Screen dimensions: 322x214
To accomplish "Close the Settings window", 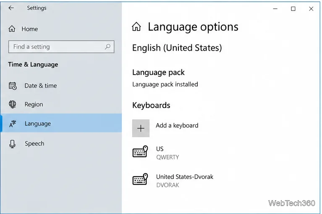I will pyautogui.click(x=311, y=9).
